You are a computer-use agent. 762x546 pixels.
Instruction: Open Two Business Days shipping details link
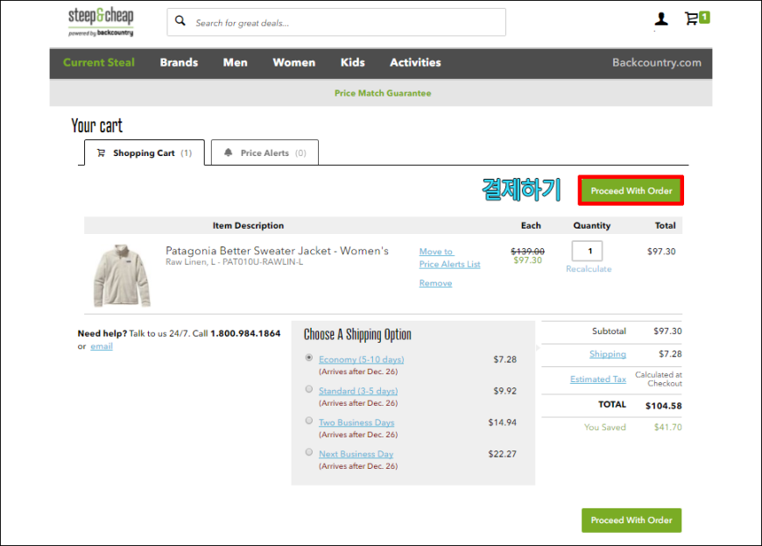356,422
